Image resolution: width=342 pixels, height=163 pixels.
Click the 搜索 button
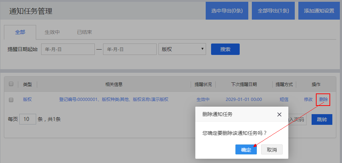coord(225,49)
